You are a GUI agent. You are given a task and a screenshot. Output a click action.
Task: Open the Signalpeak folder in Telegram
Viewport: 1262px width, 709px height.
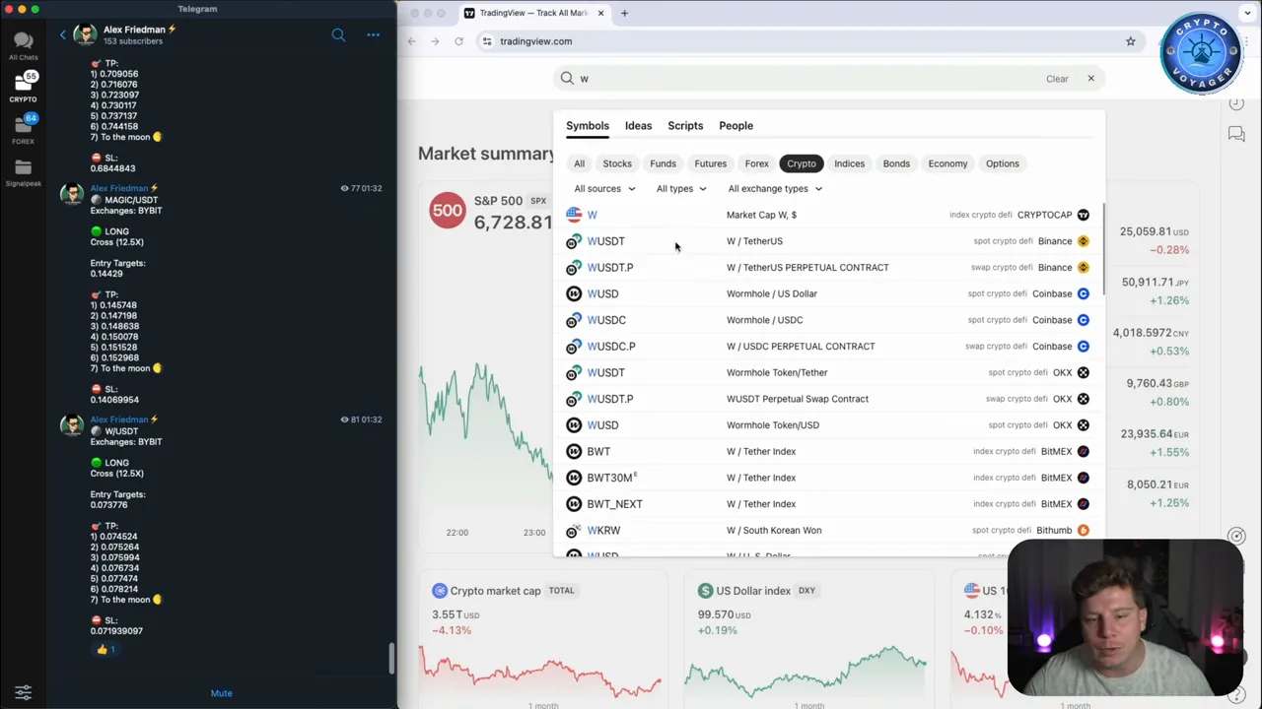[23, 171]
